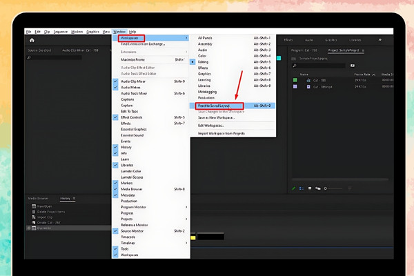The height and width of the screenshot is (276, 414).
Task: Uncheck Tools in Window menu
Action: pyautogui.click(x=115, y=249)
